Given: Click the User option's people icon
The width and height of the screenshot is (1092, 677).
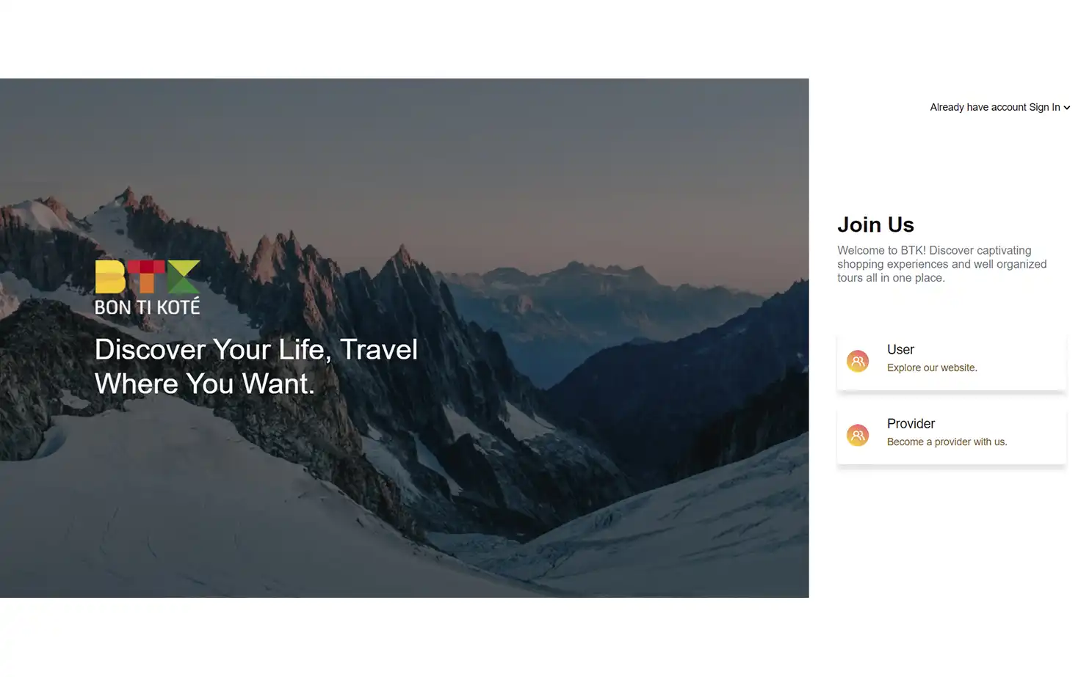Looking at the screenshot, I should 857,361.
